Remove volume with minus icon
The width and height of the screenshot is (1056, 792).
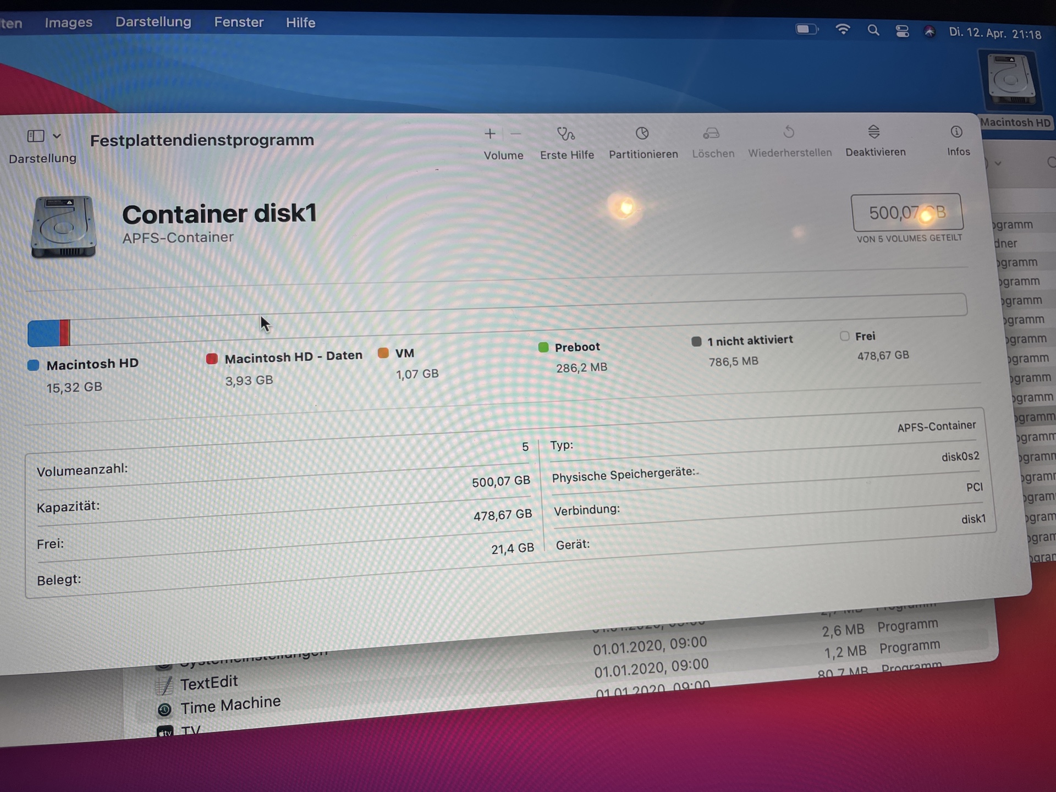coord(515,134)
